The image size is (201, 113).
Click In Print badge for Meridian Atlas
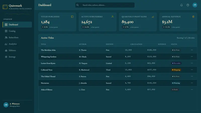click(176, 50)
